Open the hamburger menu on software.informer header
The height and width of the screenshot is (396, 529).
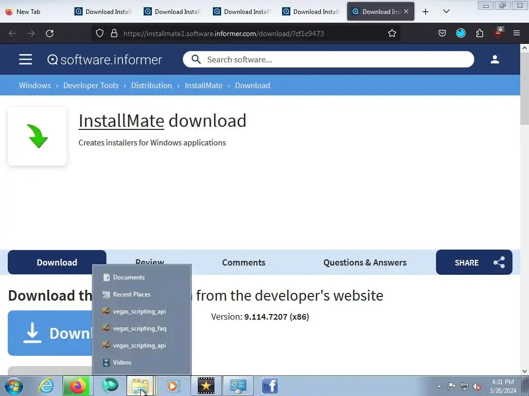[25, 60]
